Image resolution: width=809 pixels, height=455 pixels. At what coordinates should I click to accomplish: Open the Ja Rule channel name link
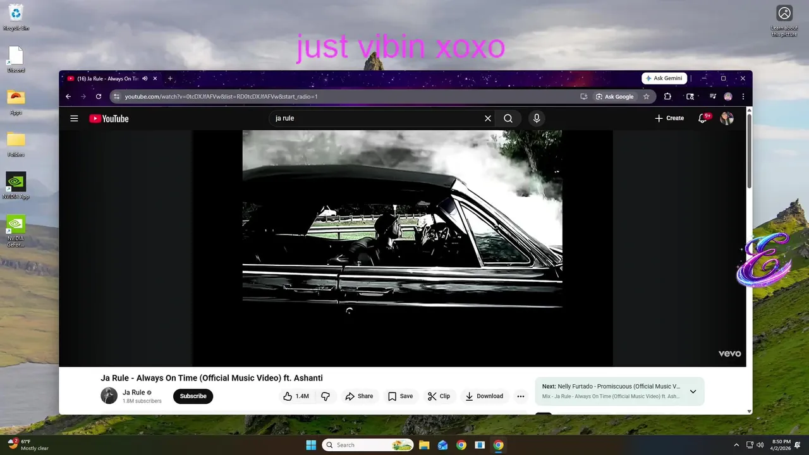click(x=134, y=392)
